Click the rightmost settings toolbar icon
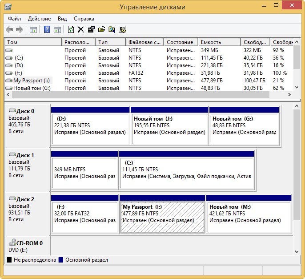 (122, 30)
